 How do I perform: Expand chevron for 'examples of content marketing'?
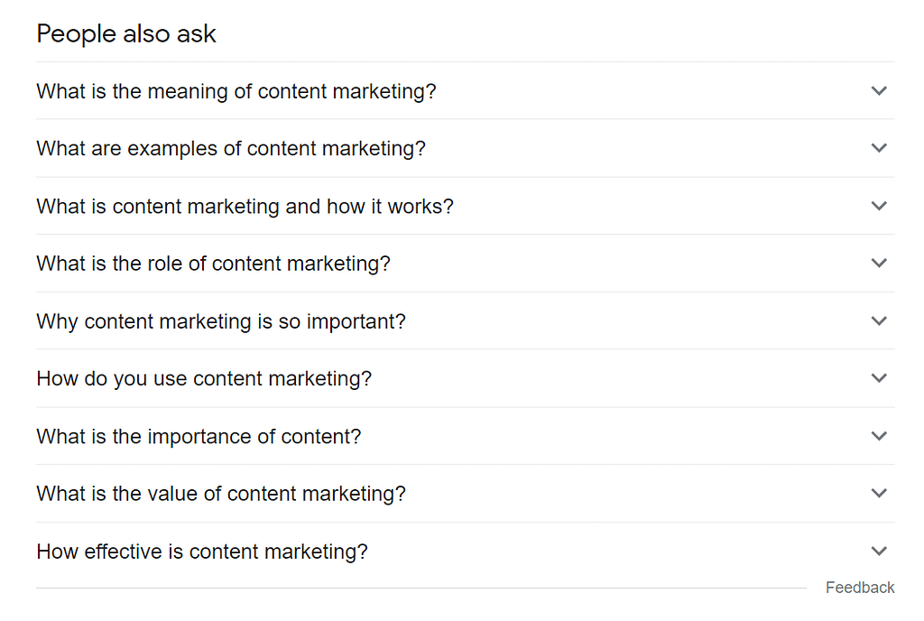click(879, 148)
